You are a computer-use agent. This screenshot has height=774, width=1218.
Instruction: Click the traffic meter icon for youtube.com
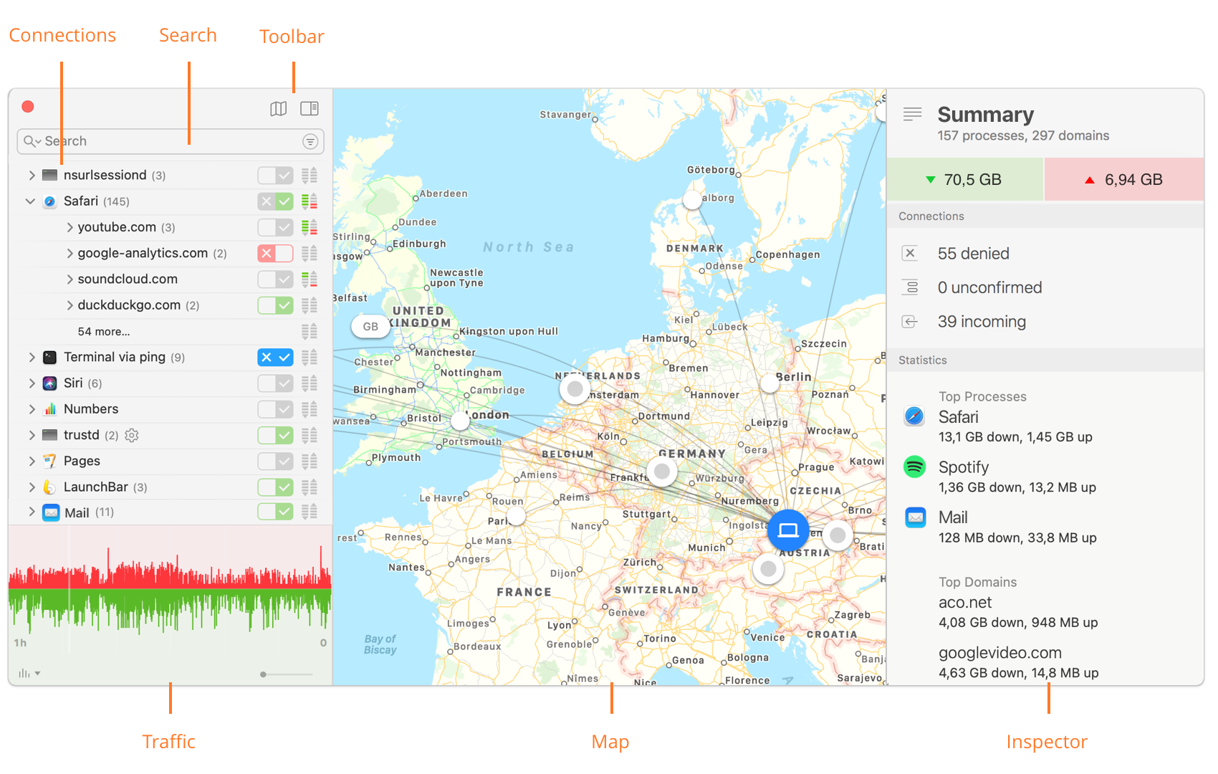(310, 227)
